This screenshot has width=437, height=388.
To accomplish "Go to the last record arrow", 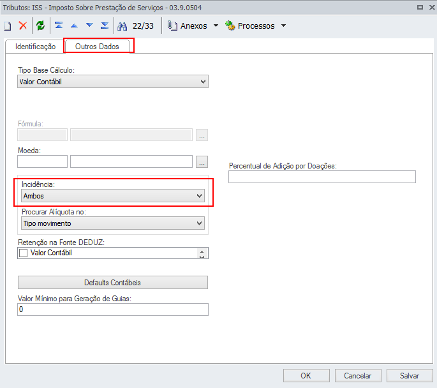I will coord(105,26).
